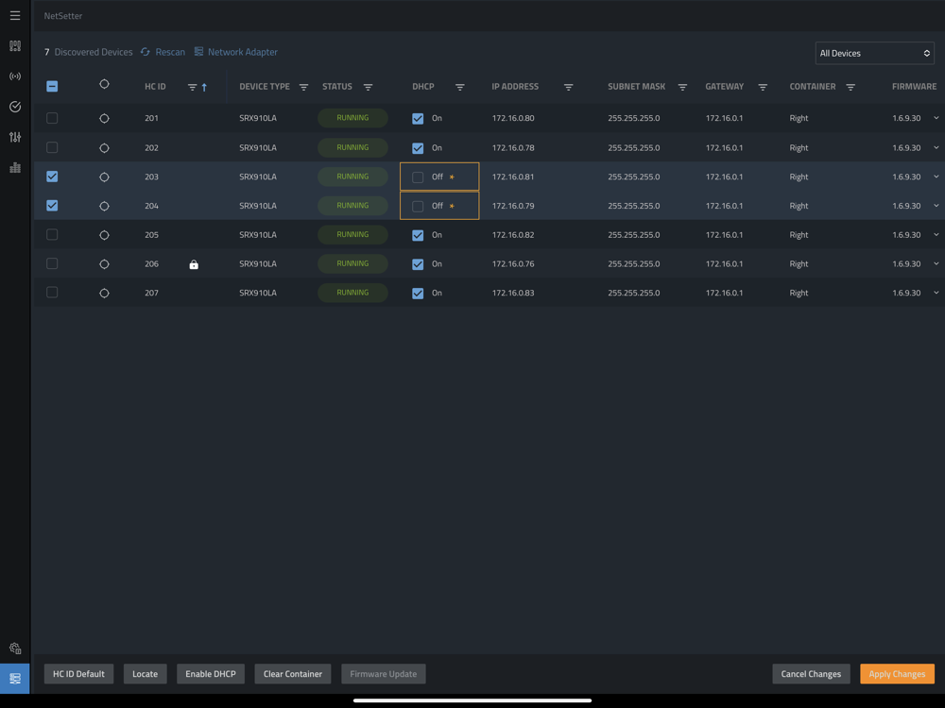Locate device 207 with its target icon
The height and width of the screenshot is (708, 945).
point(104,294)
